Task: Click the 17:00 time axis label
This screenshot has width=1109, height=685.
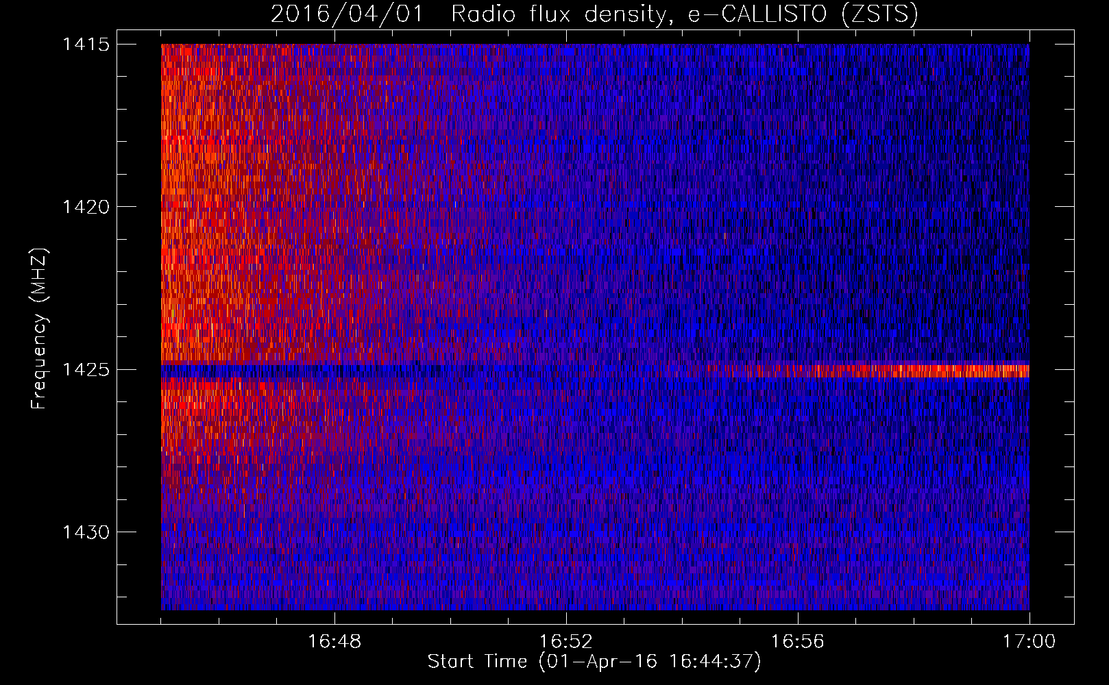Action: click(x=1029, y=641)
